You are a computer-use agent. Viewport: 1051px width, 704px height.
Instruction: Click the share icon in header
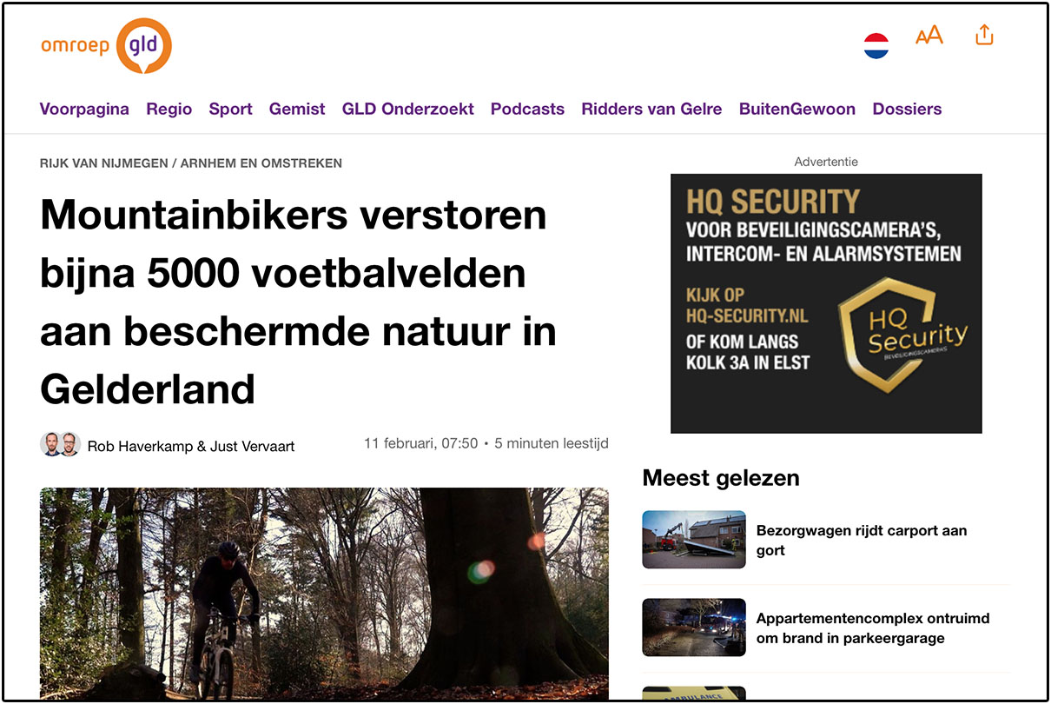(983, 36)
